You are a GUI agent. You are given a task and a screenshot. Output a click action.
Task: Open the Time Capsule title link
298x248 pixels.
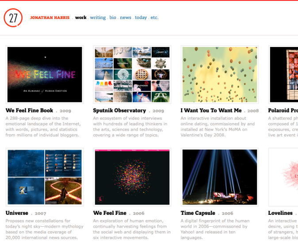(198, 213)
